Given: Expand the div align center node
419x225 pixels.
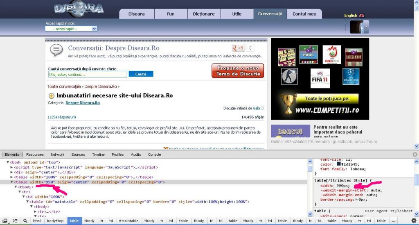Looking at the screenshot, I should 11,172.
